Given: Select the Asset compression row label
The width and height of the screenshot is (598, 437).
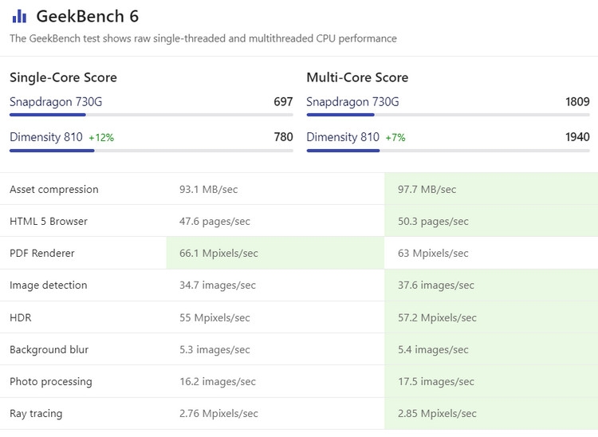Looking at the screenshot, I should tap(54, 190).
